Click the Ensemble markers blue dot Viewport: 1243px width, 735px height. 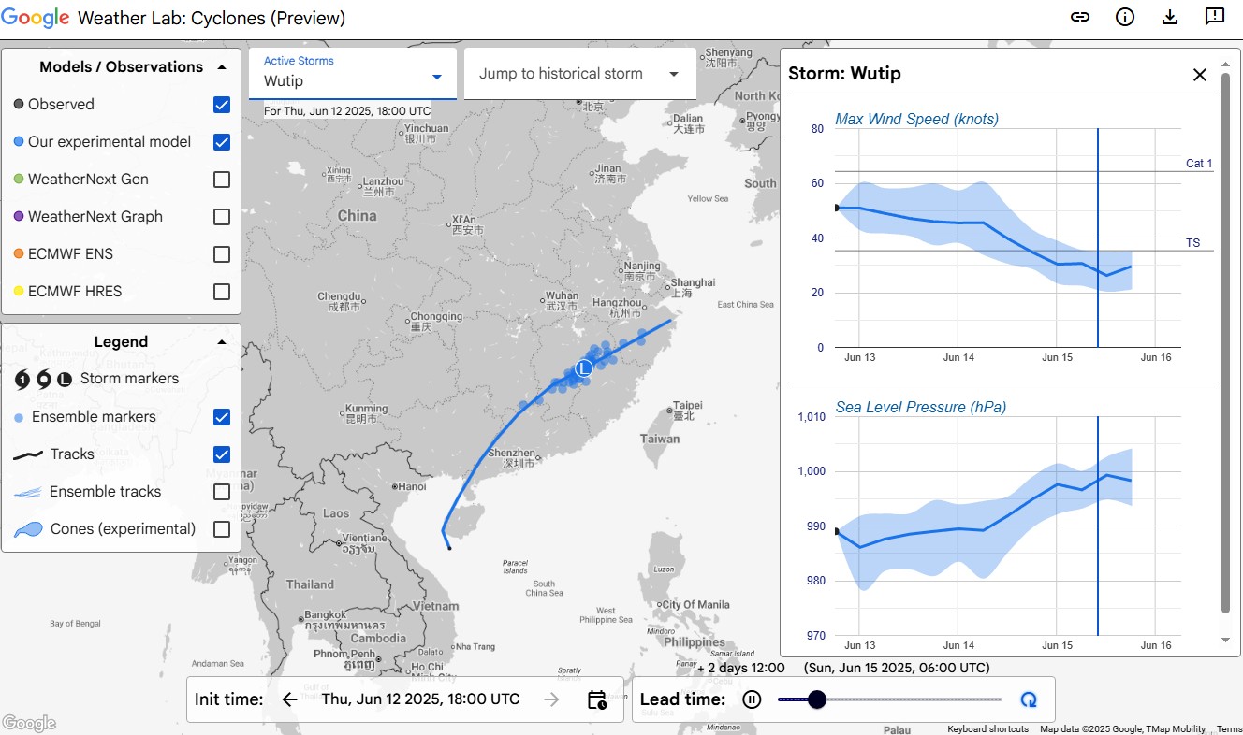pyautogui.click(x=19, y=417)
